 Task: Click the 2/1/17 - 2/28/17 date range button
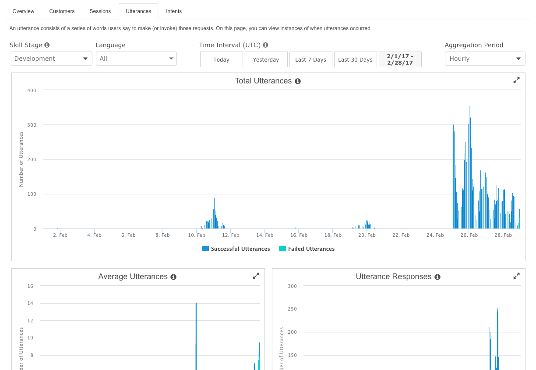pos(400,59)
